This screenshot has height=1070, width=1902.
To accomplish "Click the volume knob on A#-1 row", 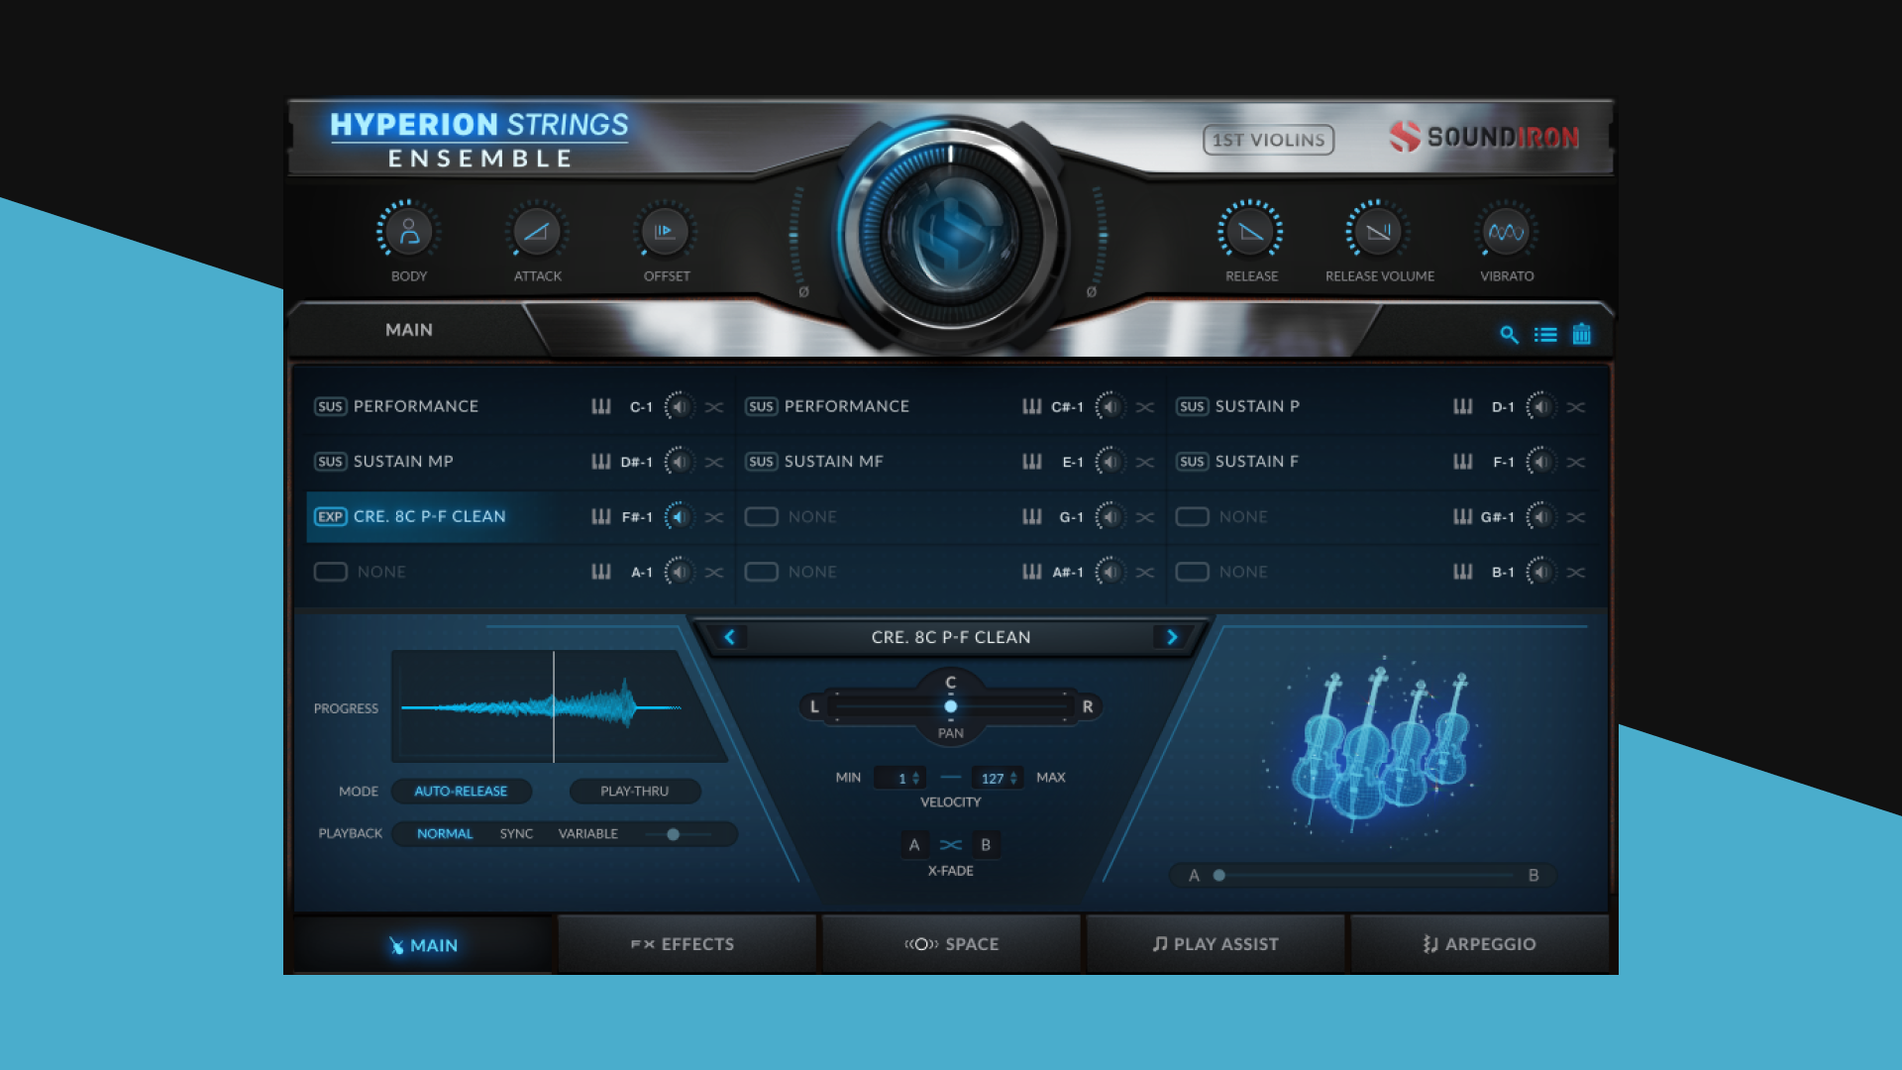I will coord(1109,572).
